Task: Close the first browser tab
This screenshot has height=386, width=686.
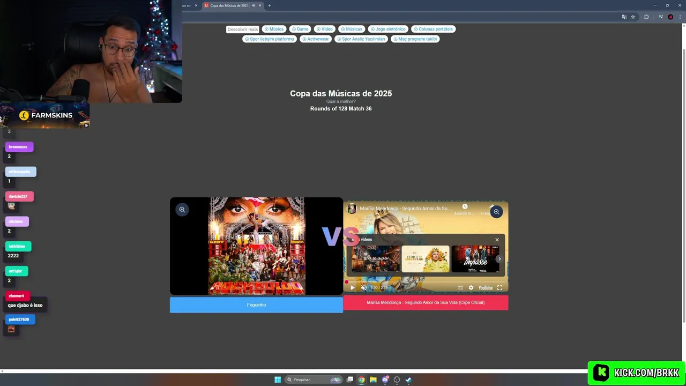Action: [x=196, y=5]
